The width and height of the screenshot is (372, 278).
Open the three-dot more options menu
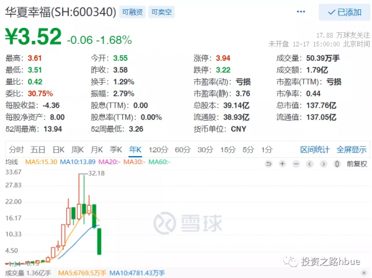[x=301, y=12]
